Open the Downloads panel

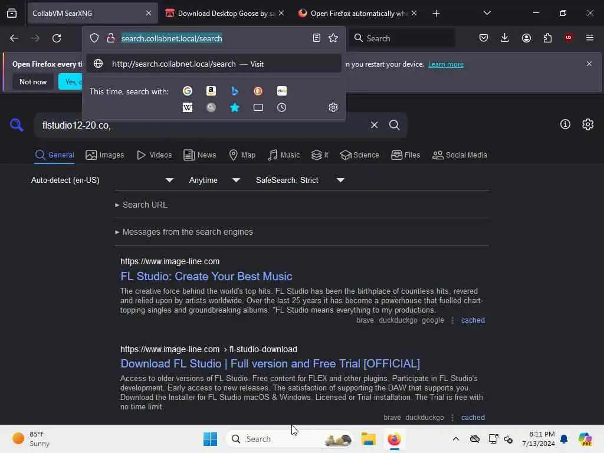tap(505, 38)
